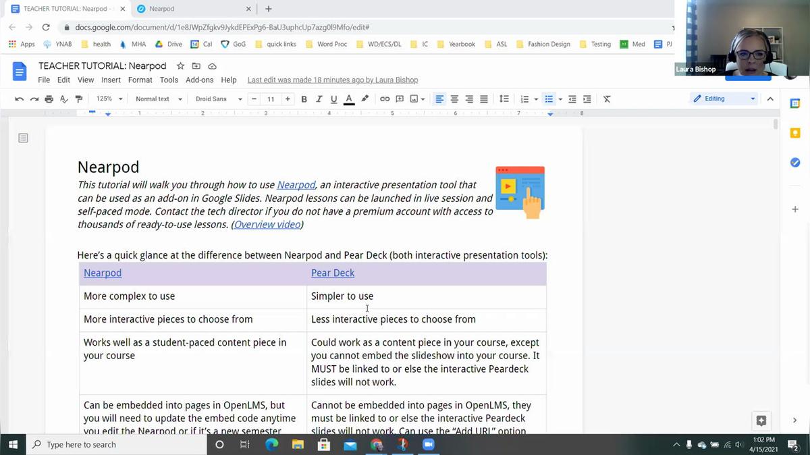The width and height of the screenshot is (810, 455).
Task: Show the document outline
Action: coord(23,138)
